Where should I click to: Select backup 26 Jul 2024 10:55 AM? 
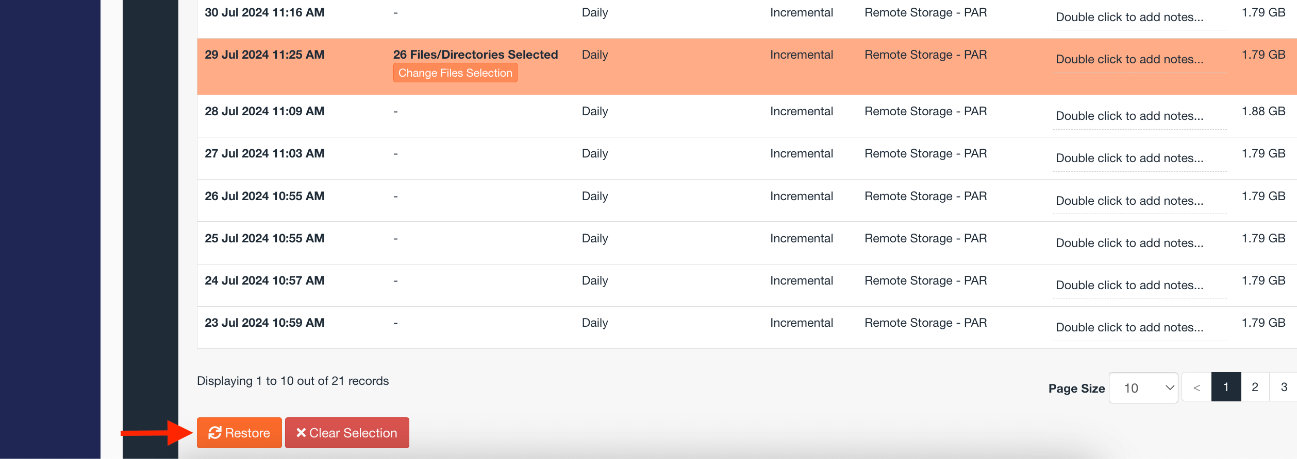coord(264,196)
